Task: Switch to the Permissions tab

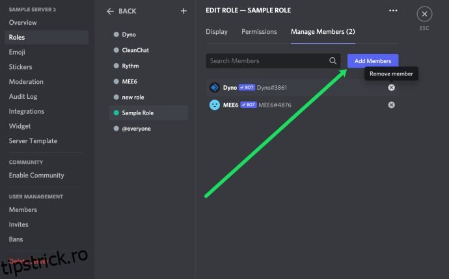Action: (x=259, y=31)
